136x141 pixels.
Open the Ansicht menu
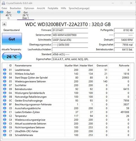[x=41, y=8]
